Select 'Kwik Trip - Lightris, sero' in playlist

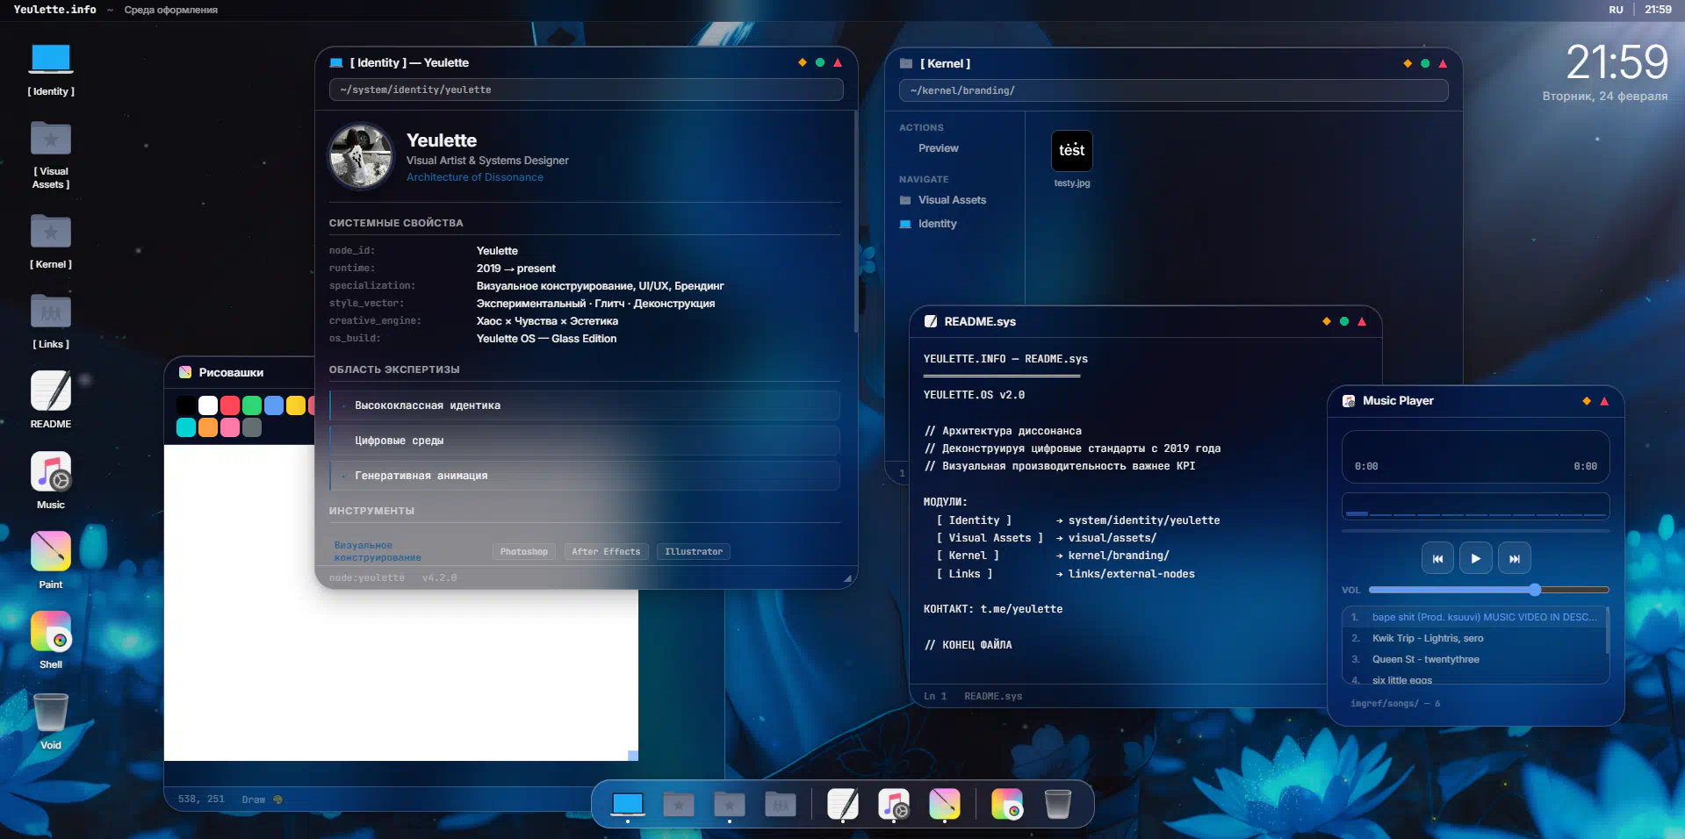1428,638
